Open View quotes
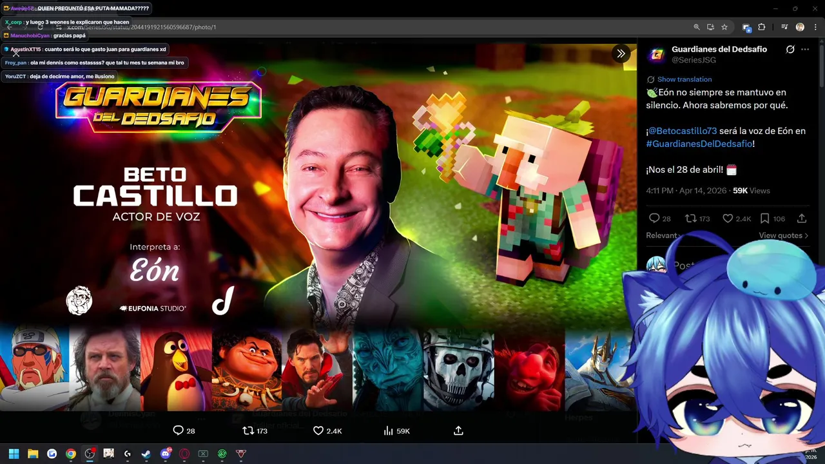 (x=783, y=235)
